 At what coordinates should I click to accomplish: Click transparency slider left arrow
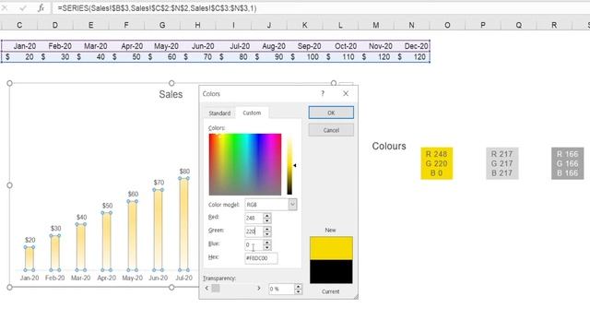point(206,289)
